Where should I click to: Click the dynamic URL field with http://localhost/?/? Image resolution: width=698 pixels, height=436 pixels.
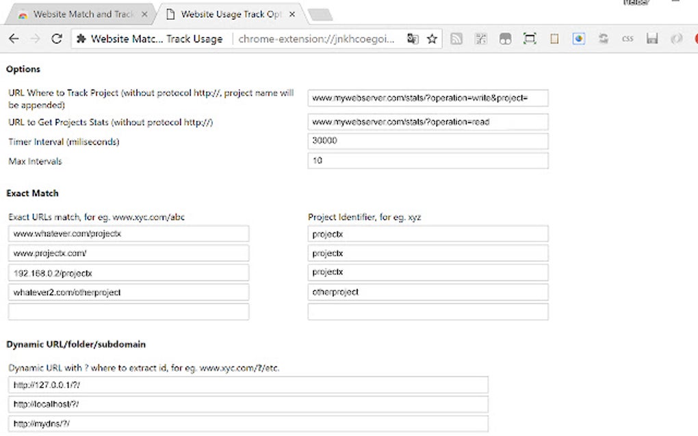248,404
